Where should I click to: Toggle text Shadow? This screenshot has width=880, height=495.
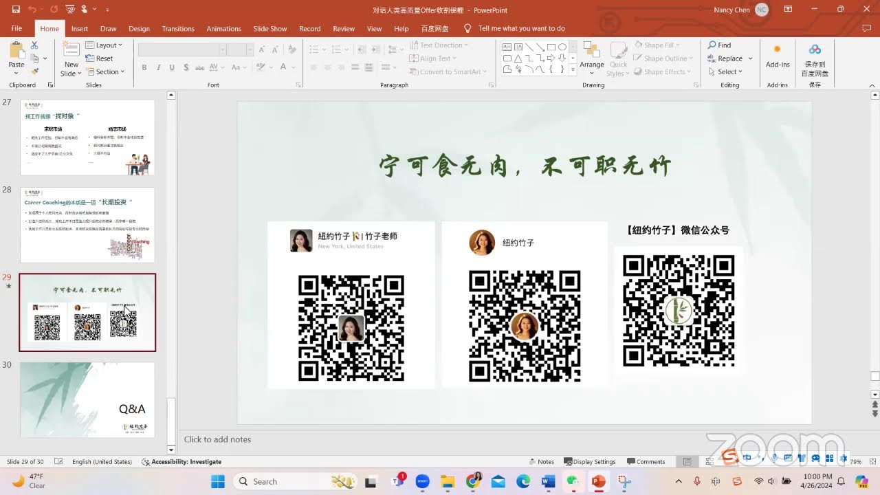[x=185, y=67]
